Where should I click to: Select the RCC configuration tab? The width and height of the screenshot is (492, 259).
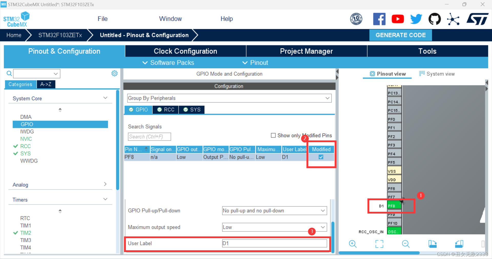[166, 110]
